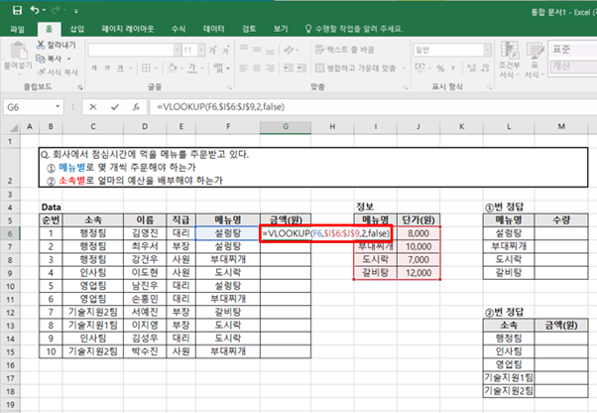Open the customize quick access toolbar dropdown
The width and height of the screenshot is (597, 413).
coord(76,11)
